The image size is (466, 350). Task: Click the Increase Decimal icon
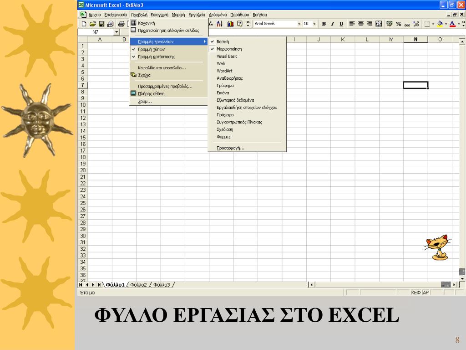coord(416,24)
